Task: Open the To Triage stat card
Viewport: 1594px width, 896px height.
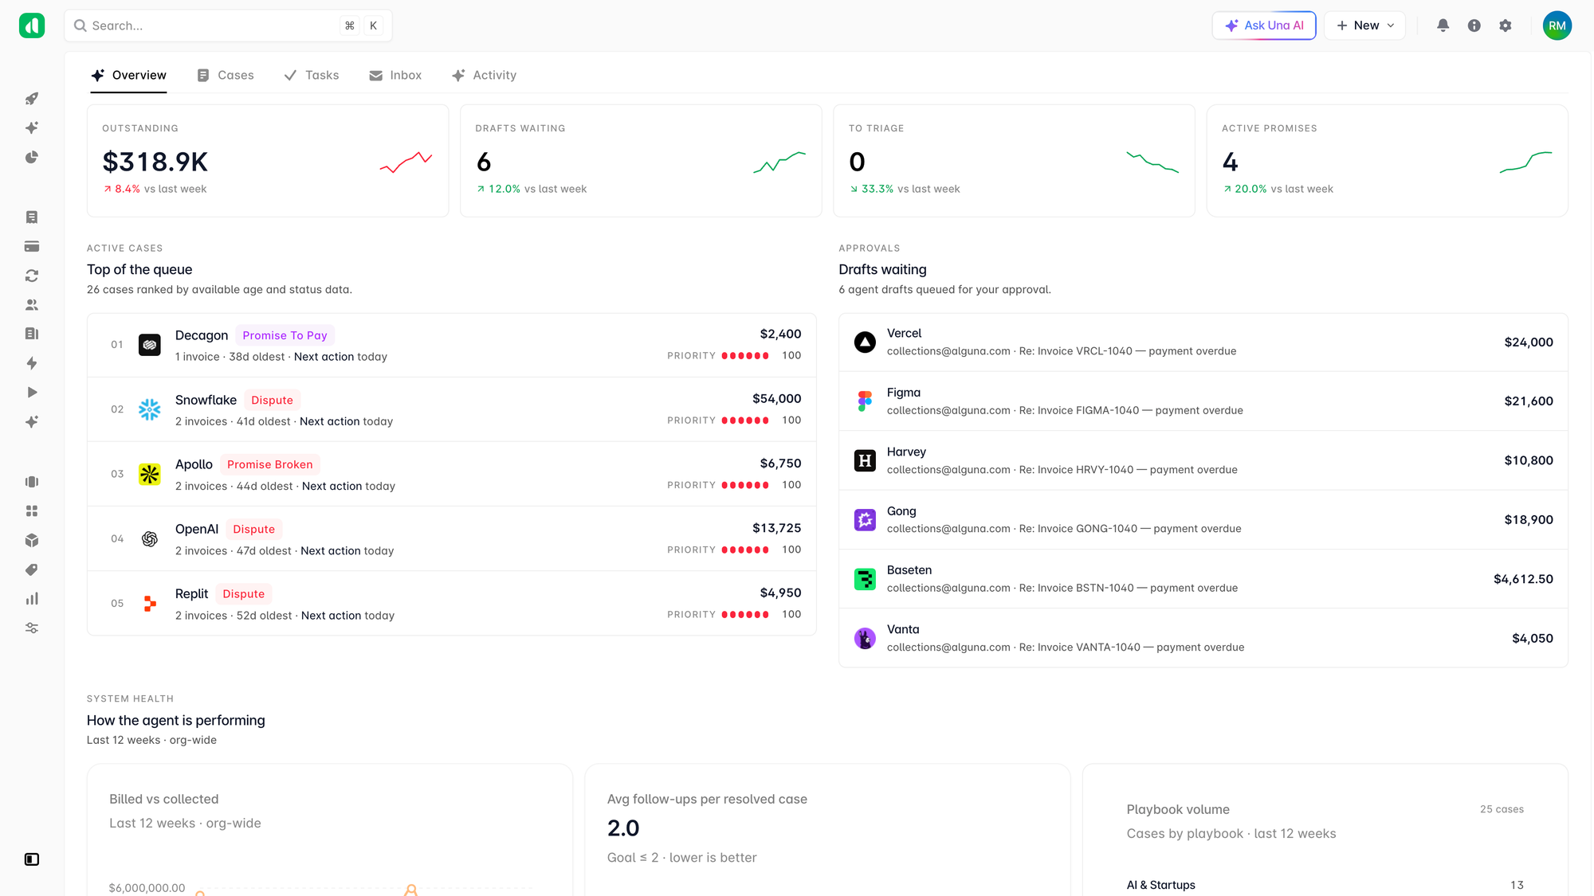Action: [x=1014, y=161]
